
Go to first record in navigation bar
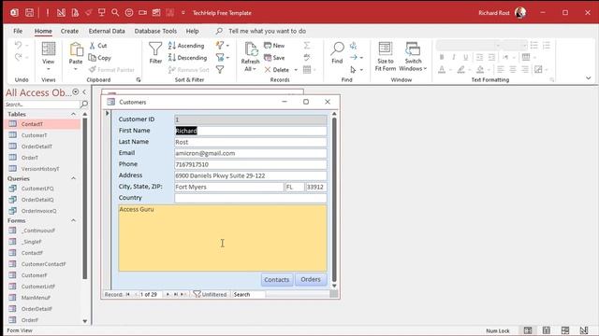(128, 294)
